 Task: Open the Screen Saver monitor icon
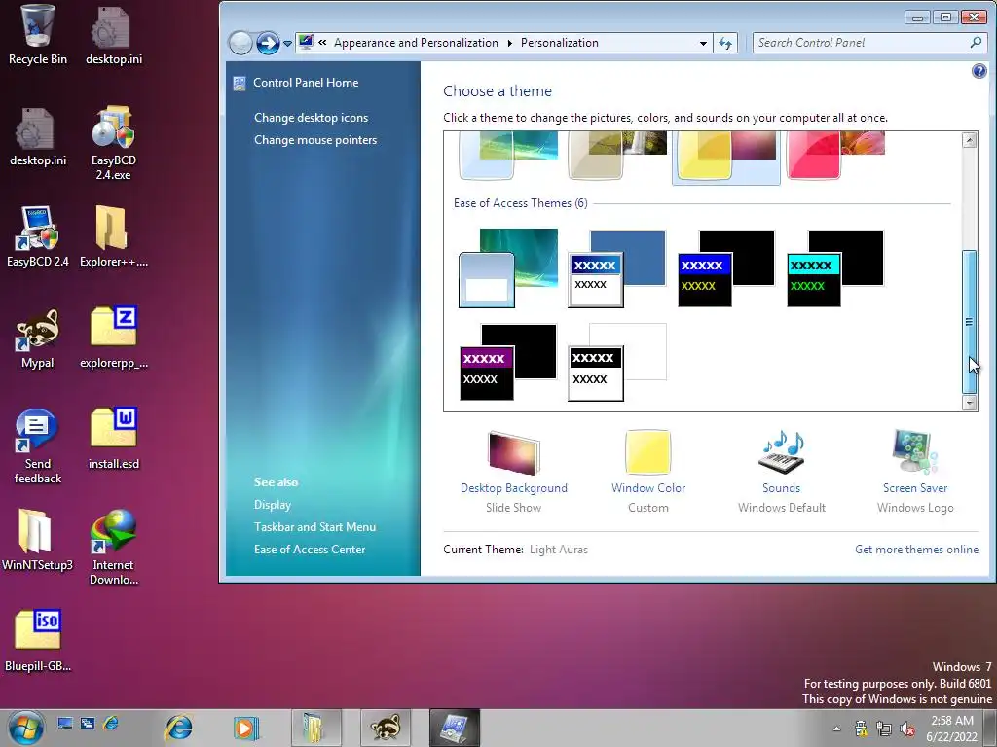pos(915,451)
